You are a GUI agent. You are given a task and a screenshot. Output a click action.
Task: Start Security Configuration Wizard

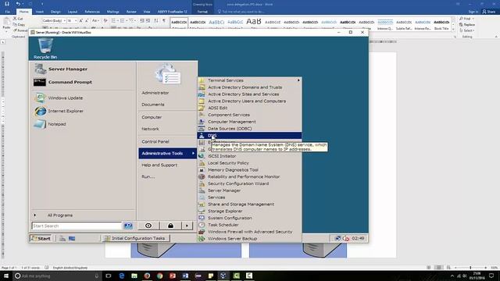click(x=249, y=183)
